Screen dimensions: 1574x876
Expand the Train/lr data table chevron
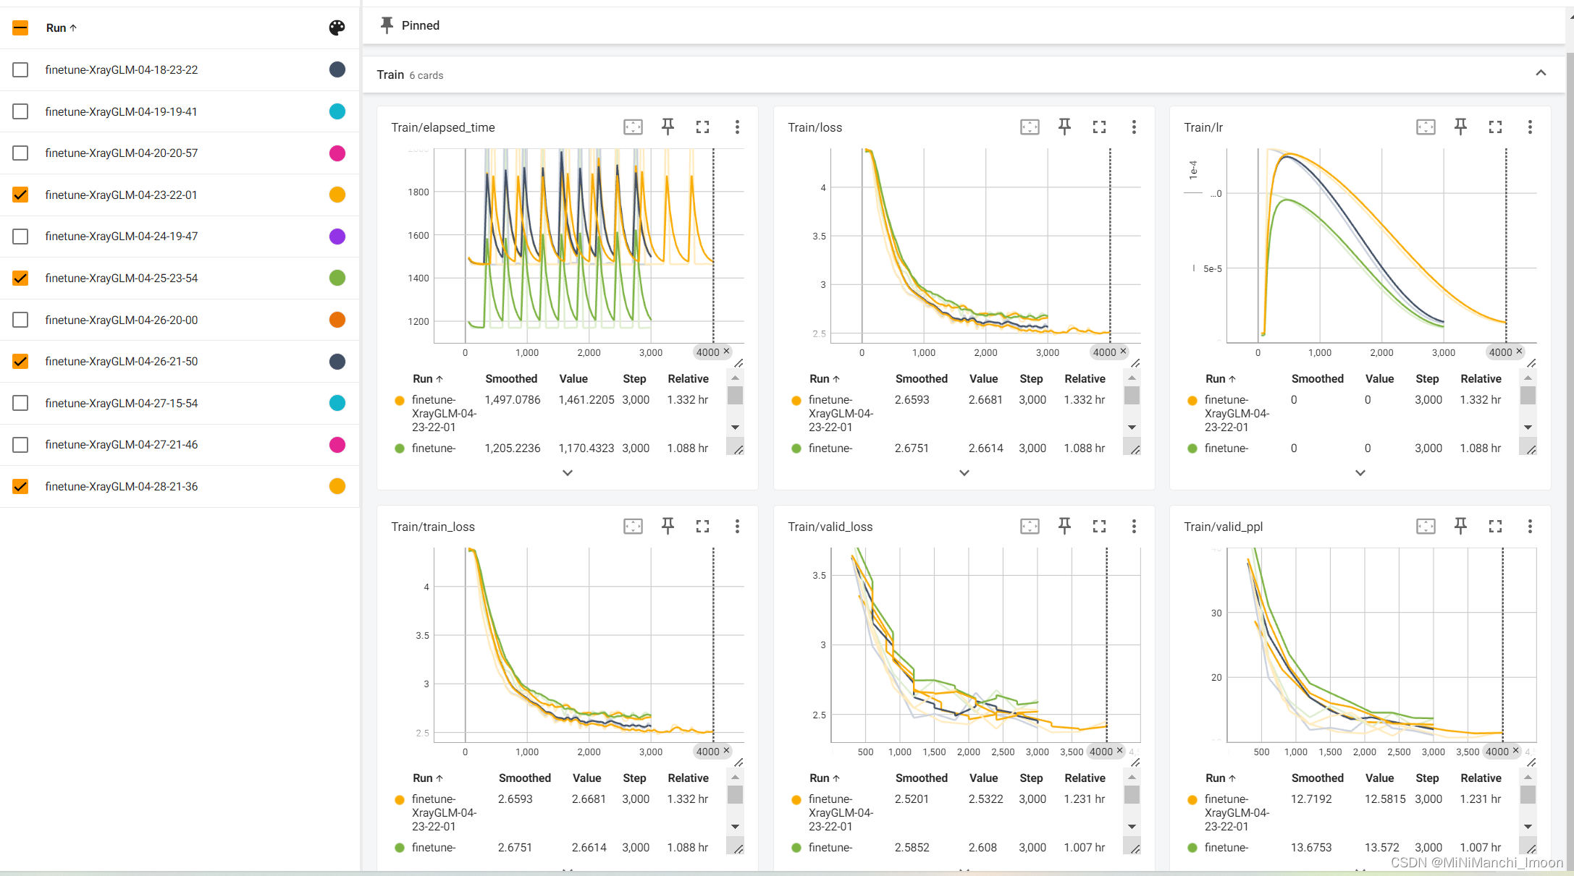(x=1360, y=472)
